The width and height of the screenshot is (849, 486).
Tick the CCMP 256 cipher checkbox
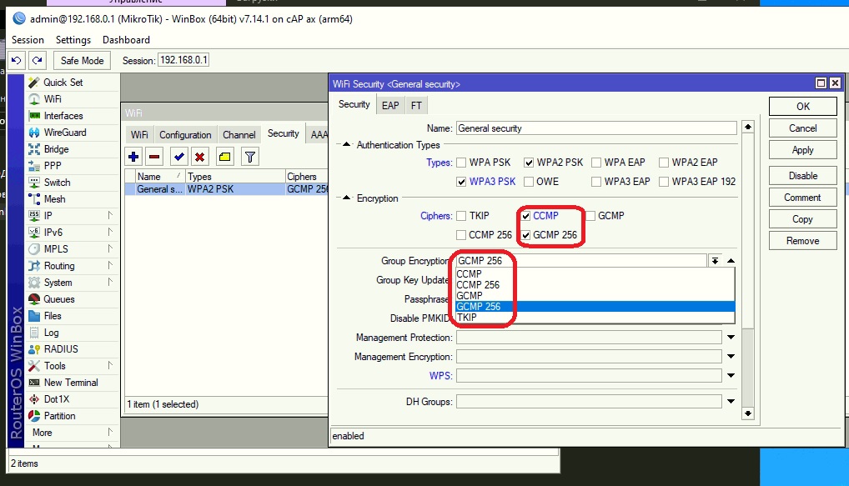(461, 235)
